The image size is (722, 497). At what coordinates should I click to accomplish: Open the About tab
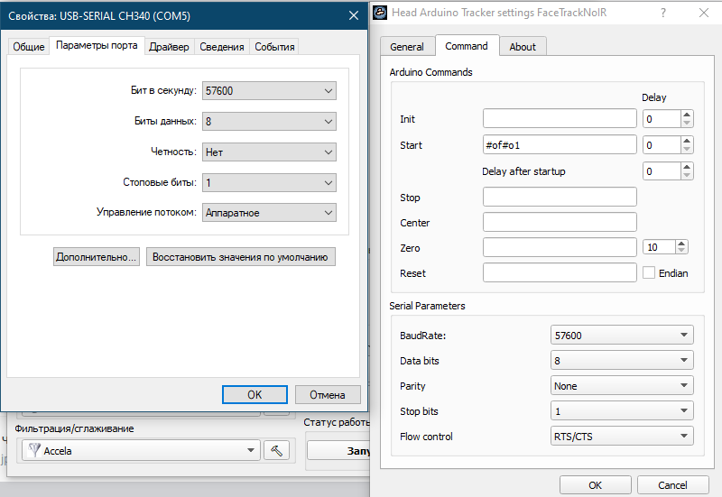[523, 47]
